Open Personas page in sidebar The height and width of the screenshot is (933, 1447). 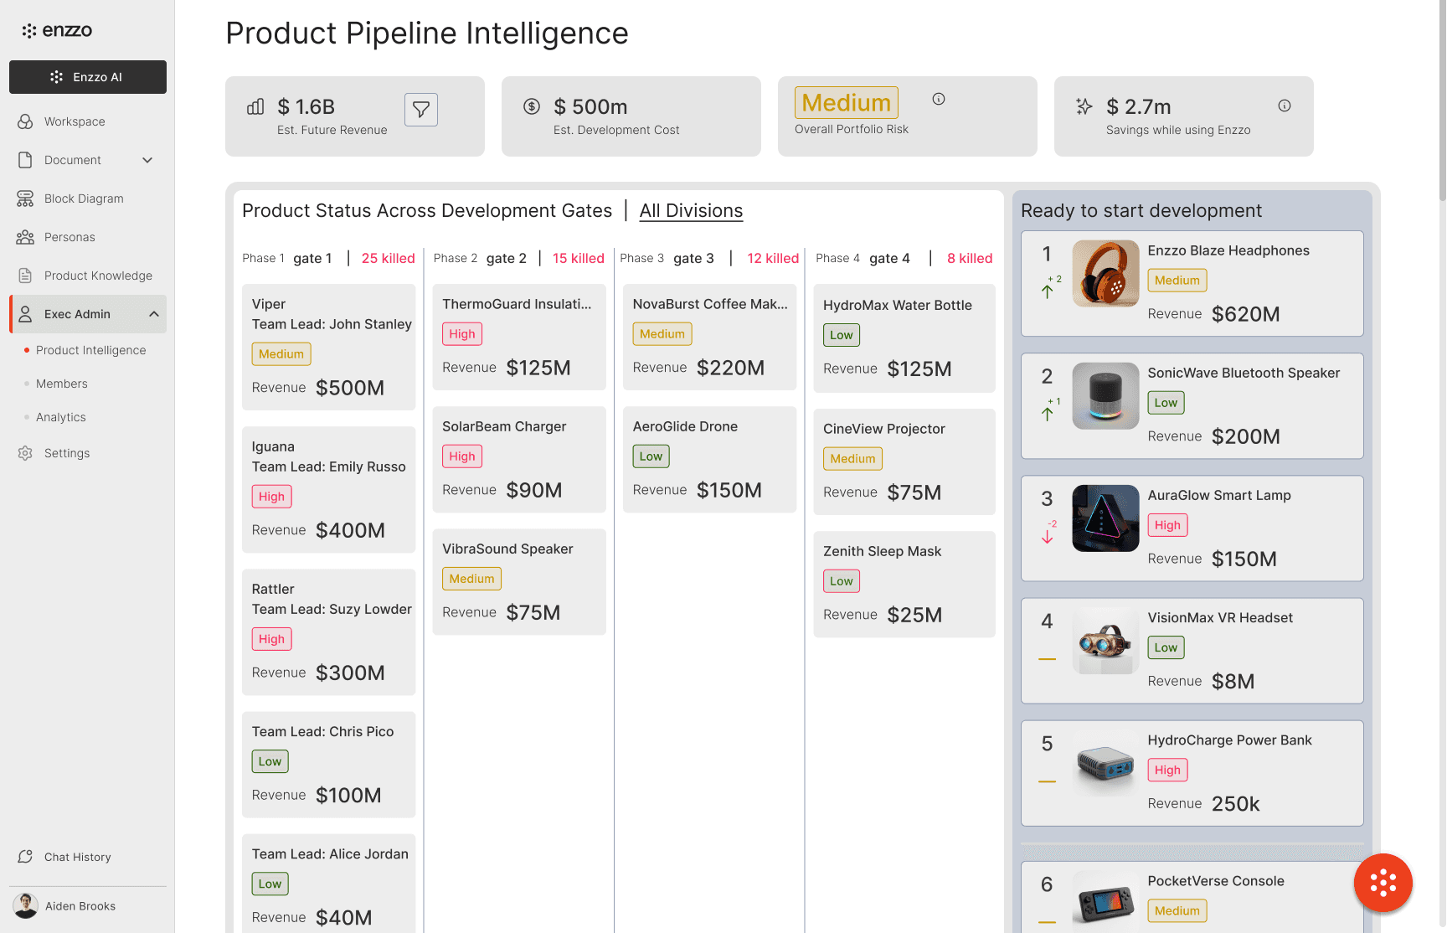point(70,237)
